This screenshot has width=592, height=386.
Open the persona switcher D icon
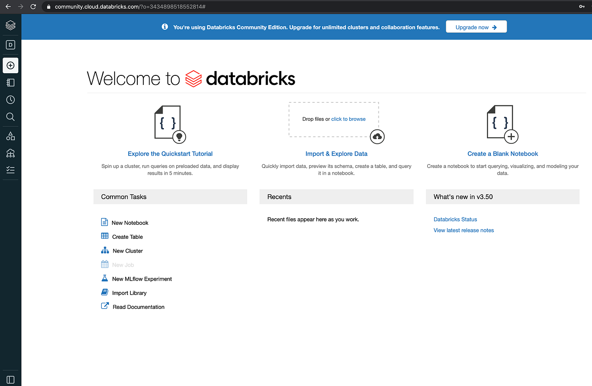[10, 45]
